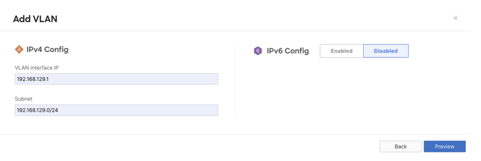The height and width of the screenshot is (161, 481).
Task: Click the IPv6 Config heading text
Action: point(288,51)
